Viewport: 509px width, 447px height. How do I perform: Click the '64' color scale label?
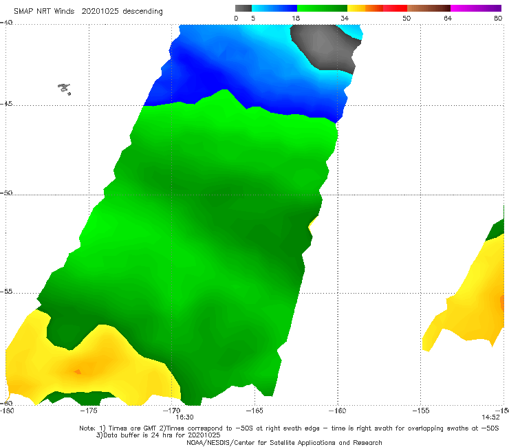448,18
